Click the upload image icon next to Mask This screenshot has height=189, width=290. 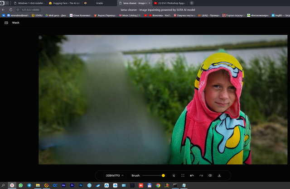[6, 23]
